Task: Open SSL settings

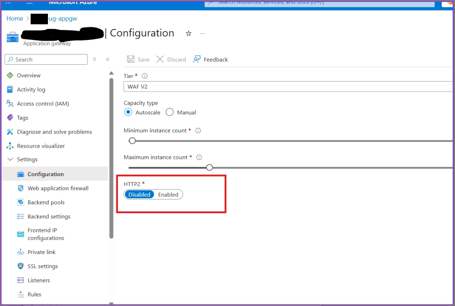Action: pos(43,266)
